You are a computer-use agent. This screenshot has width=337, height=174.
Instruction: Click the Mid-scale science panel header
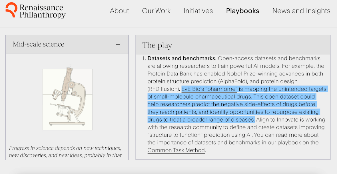39,44
